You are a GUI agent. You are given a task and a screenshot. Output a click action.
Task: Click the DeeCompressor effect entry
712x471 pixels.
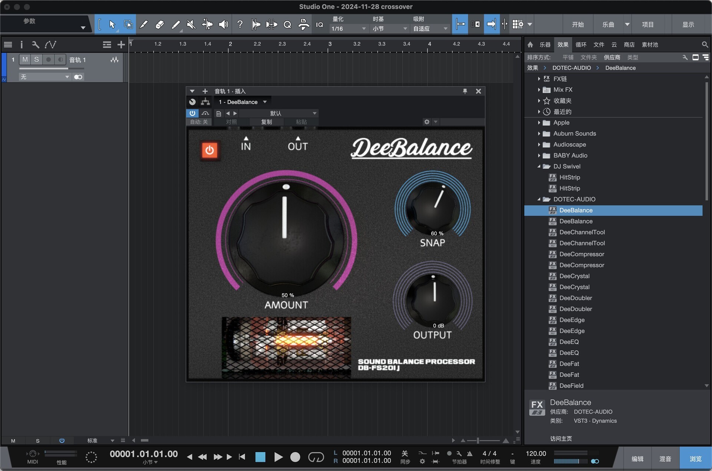click(x=581, y=254)
